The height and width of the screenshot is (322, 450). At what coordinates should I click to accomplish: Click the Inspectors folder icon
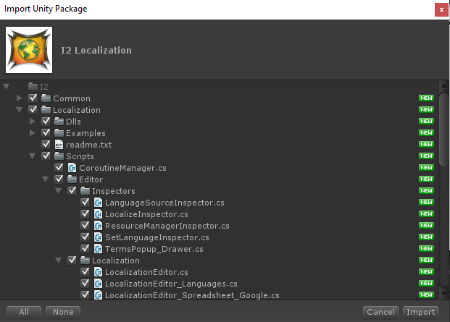[85, 191]
